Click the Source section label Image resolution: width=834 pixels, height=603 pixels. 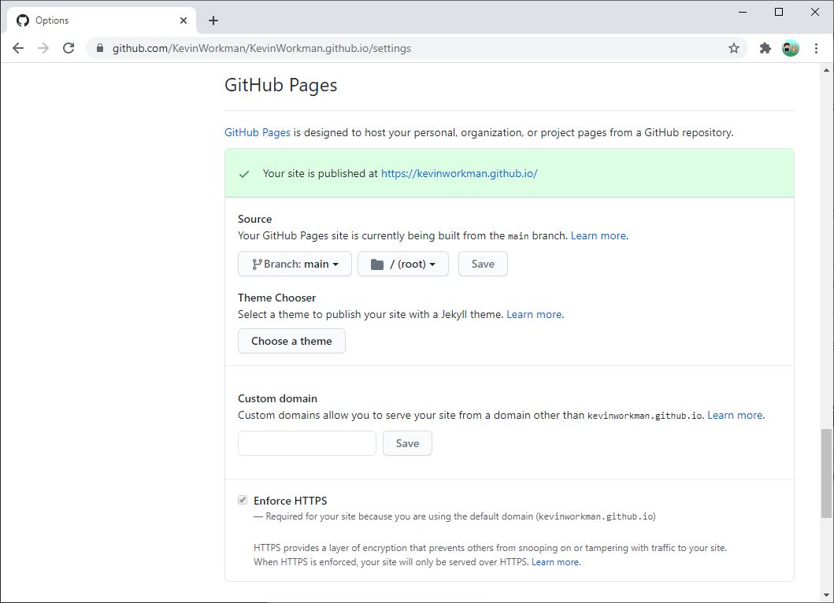[255, 219]
